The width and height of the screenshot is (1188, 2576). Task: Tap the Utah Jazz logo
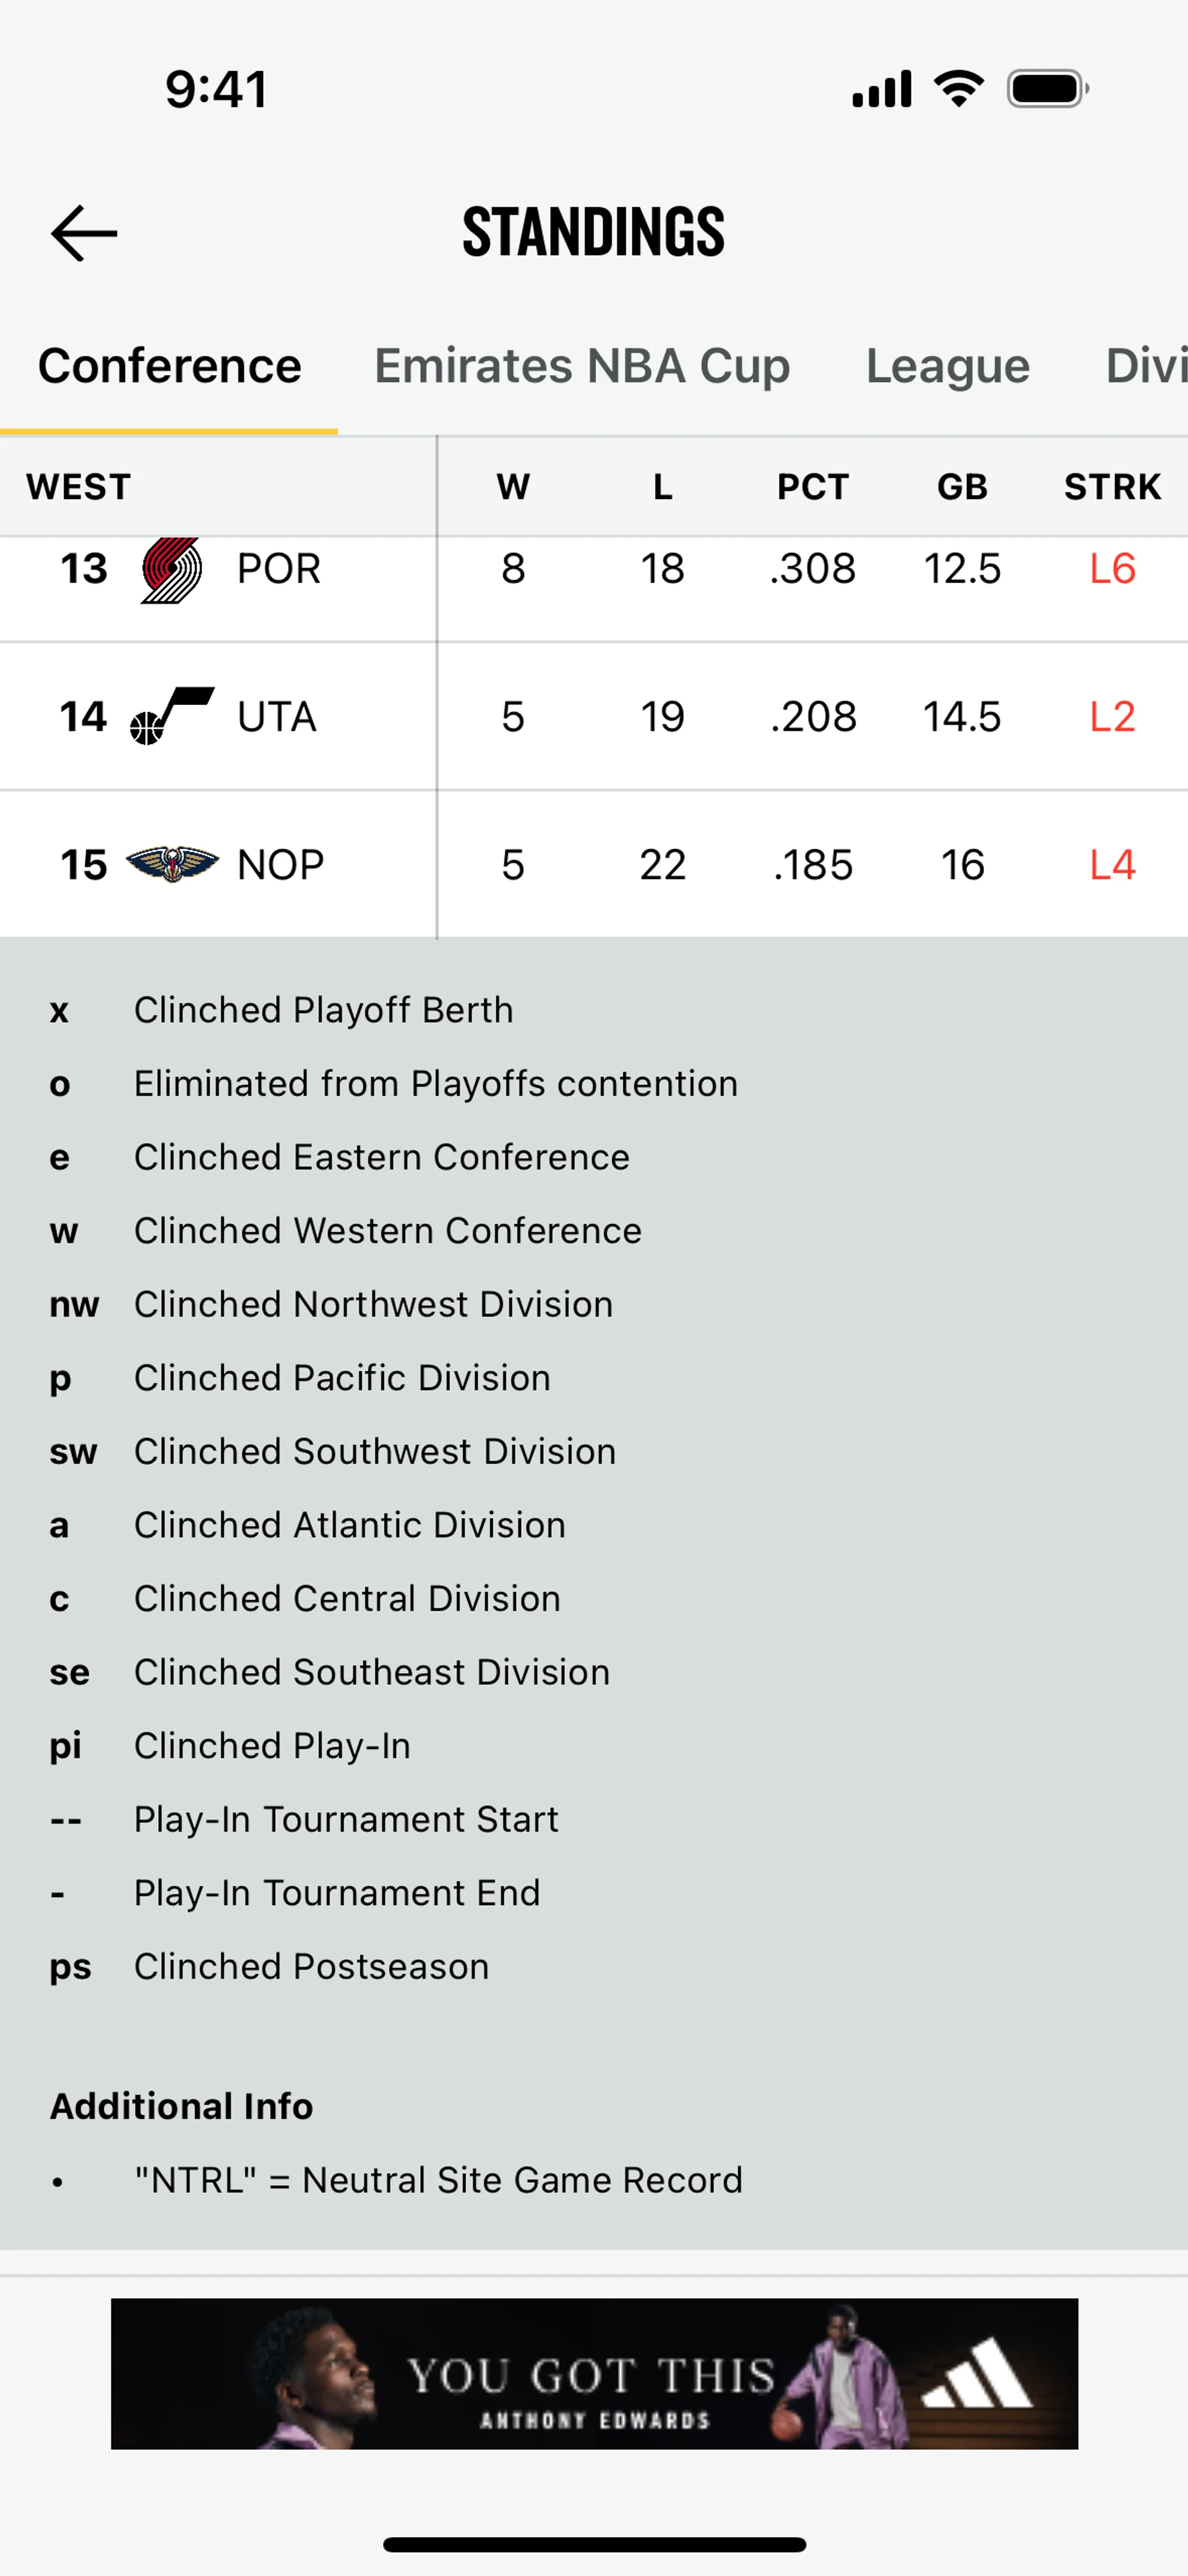172,716
